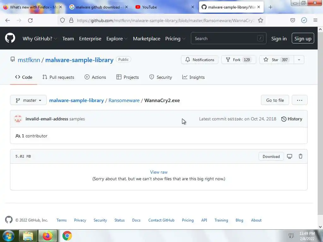Click the Sign in link

tap(279, 38)
